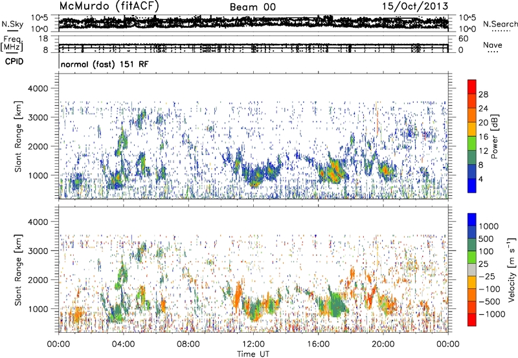Select Velocity segment between 500 and 1000

point(472,232)
